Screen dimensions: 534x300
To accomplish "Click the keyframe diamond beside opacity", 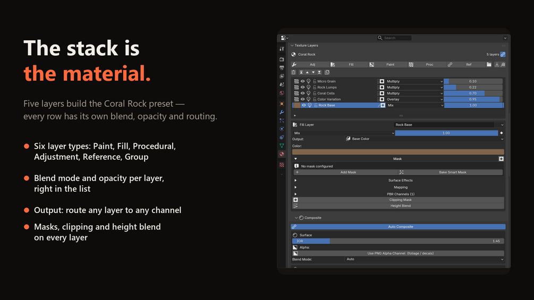I will 501,133.
